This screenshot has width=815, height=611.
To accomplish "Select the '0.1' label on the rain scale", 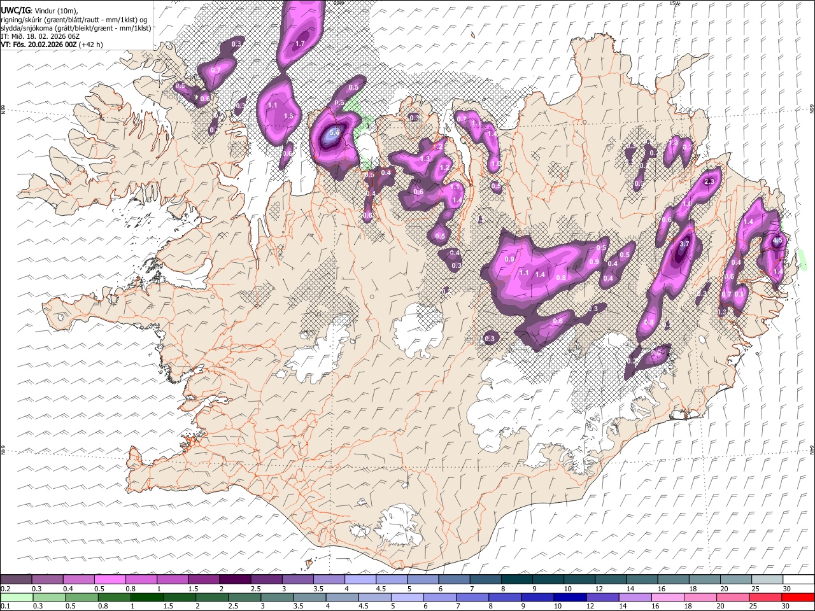I will 4,606.
